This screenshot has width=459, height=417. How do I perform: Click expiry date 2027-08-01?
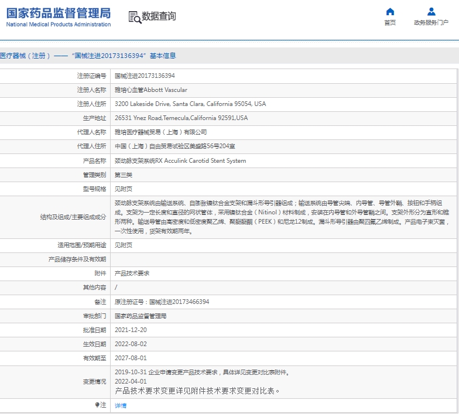(x=131, y=358)
